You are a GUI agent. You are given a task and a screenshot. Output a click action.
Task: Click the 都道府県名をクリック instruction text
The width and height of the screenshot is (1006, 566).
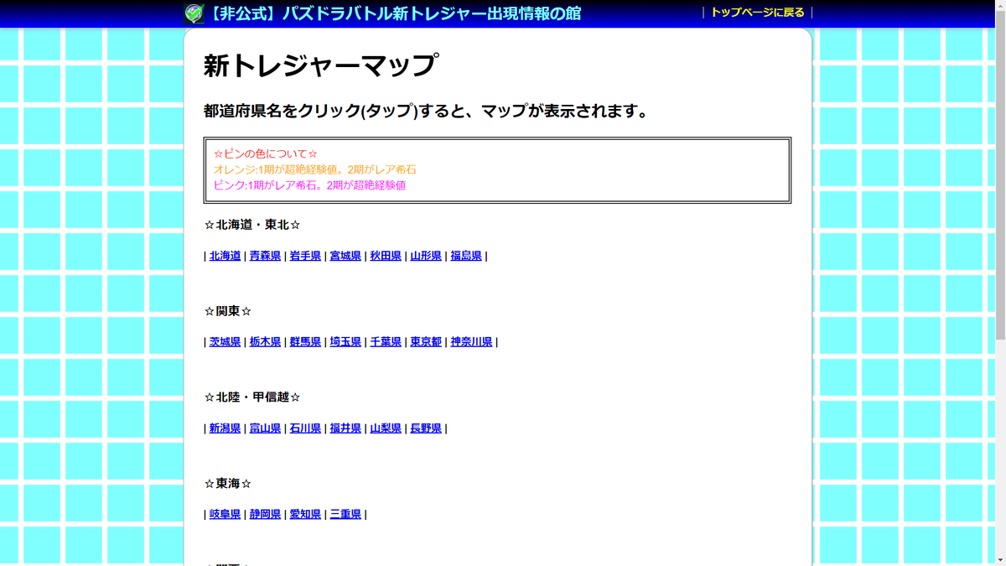427,111
